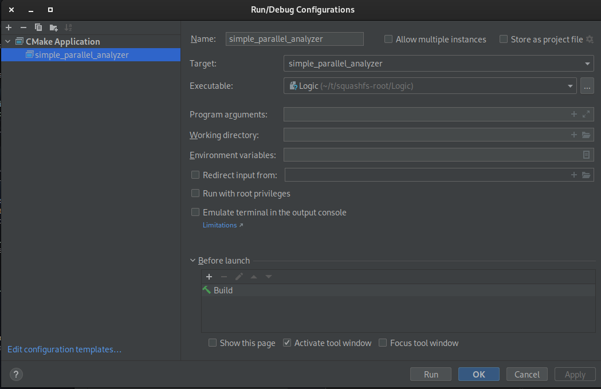Open the Limitations link
The height and width of the screenshot is (389, 601).
tap(219, 225)
